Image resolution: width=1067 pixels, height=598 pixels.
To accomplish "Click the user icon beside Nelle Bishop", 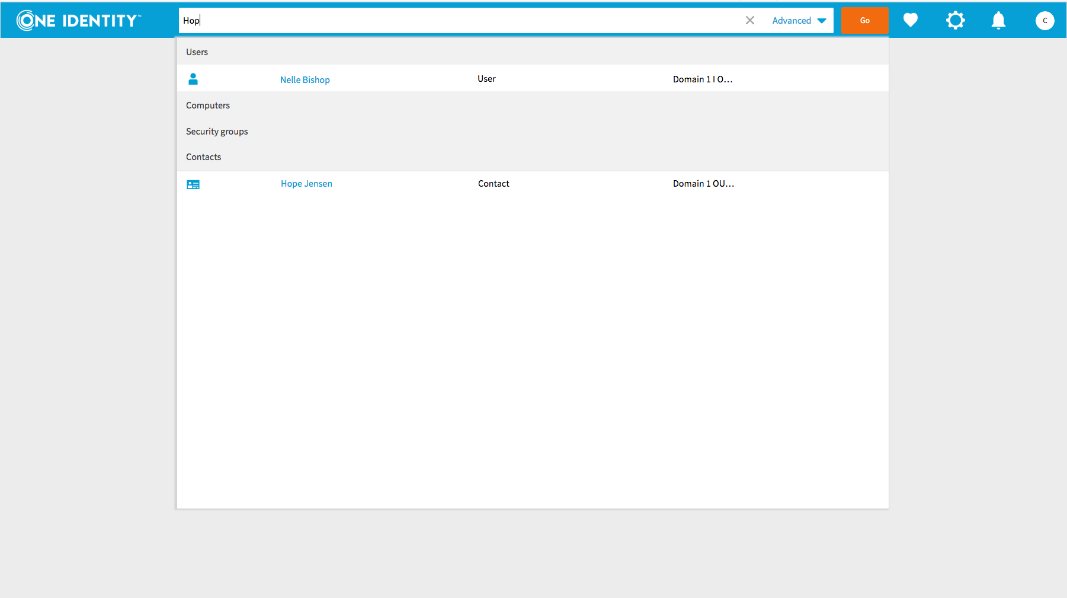I will (193, 79).
